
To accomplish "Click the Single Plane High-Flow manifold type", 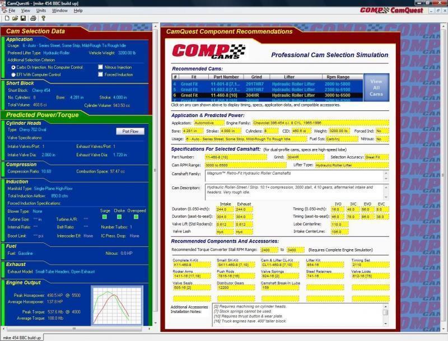I will (53, 189).
